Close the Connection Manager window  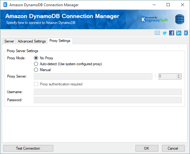pyautogui.click(x=182, y=5)
